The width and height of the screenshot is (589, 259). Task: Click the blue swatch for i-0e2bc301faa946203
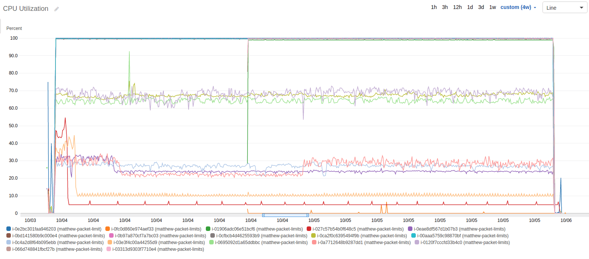tap(9, 229)
